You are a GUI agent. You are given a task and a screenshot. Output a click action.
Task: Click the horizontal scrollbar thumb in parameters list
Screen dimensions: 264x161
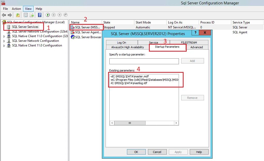tap(130, 123)
